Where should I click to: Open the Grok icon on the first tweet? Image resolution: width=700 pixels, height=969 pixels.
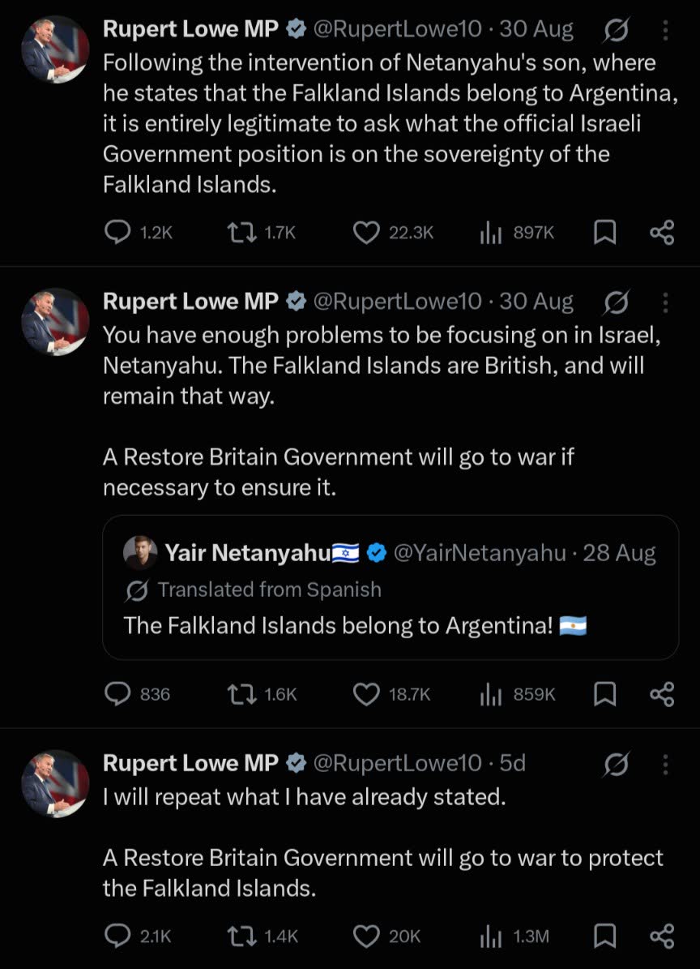[616, 30]
